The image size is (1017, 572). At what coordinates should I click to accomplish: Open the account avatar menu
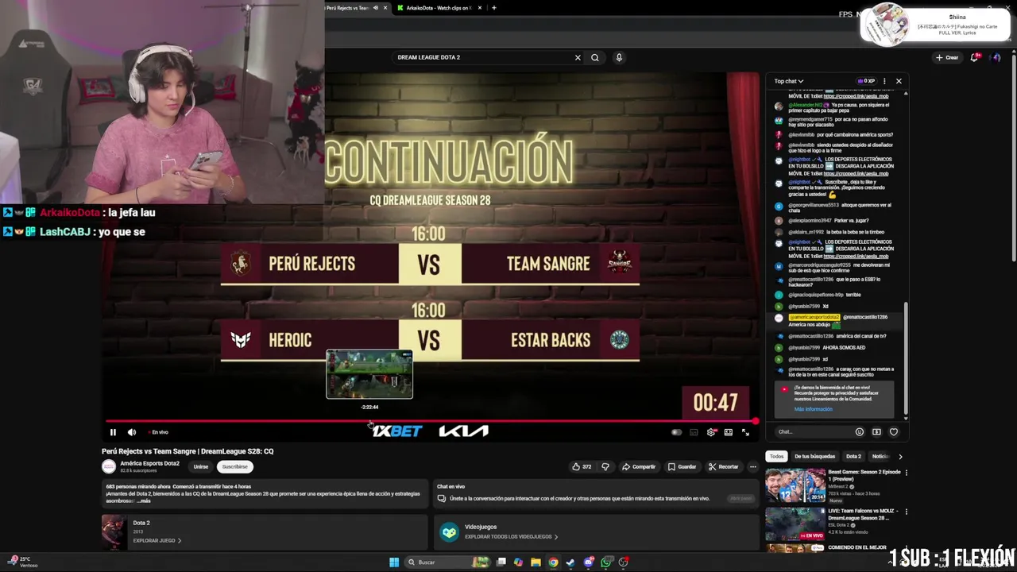pos(996,57)
